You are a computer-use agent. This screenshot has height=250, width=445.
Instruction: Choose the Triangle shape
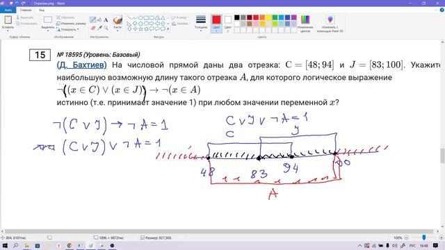[x=163, y=18]
